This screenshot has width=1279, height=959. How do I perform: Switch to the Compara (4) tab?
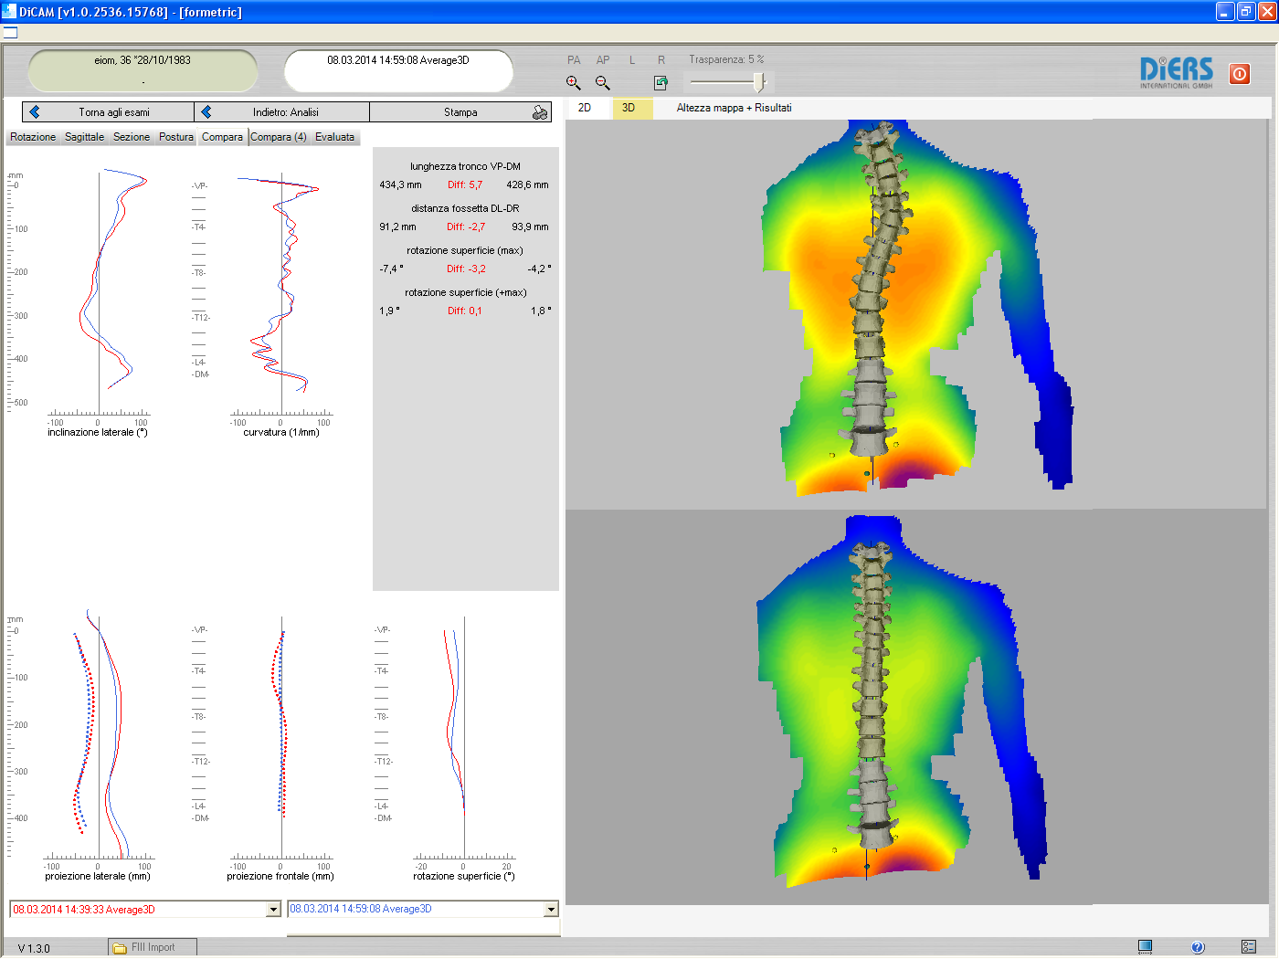pos(279,137)
